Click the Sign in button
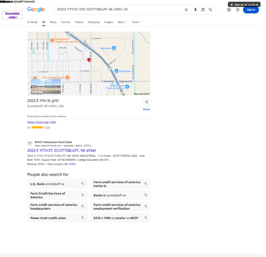Viewport: 266px width, 257px height. (x=251, y=10)
